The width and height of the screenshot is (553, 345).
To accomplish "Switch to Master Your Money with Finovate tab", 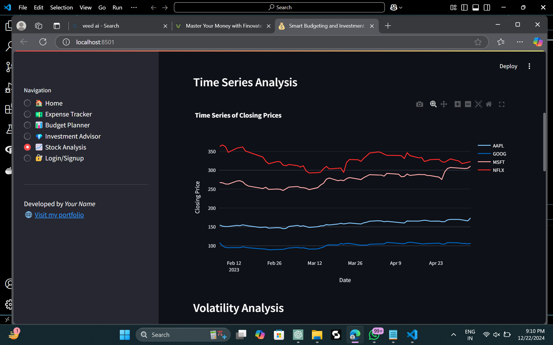I will 224,26.
